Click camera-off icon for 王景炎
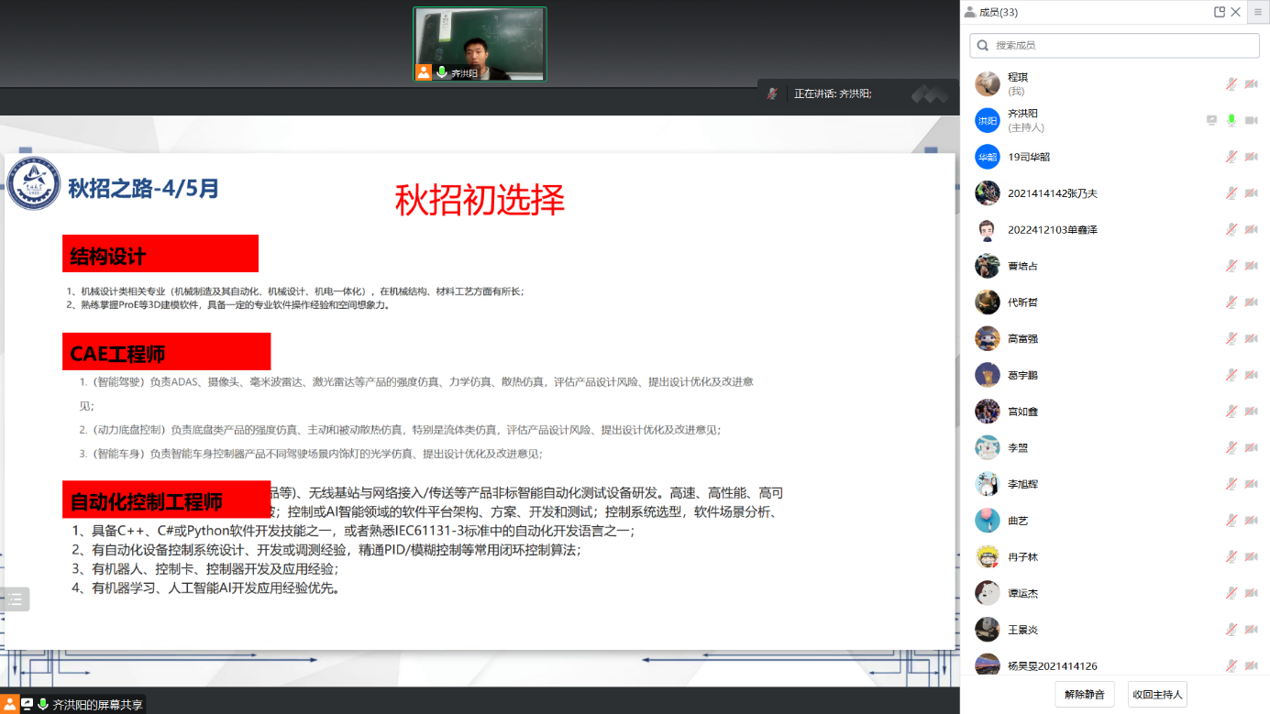Viewport: 1270px width, 714px height. coord(1251,630)
